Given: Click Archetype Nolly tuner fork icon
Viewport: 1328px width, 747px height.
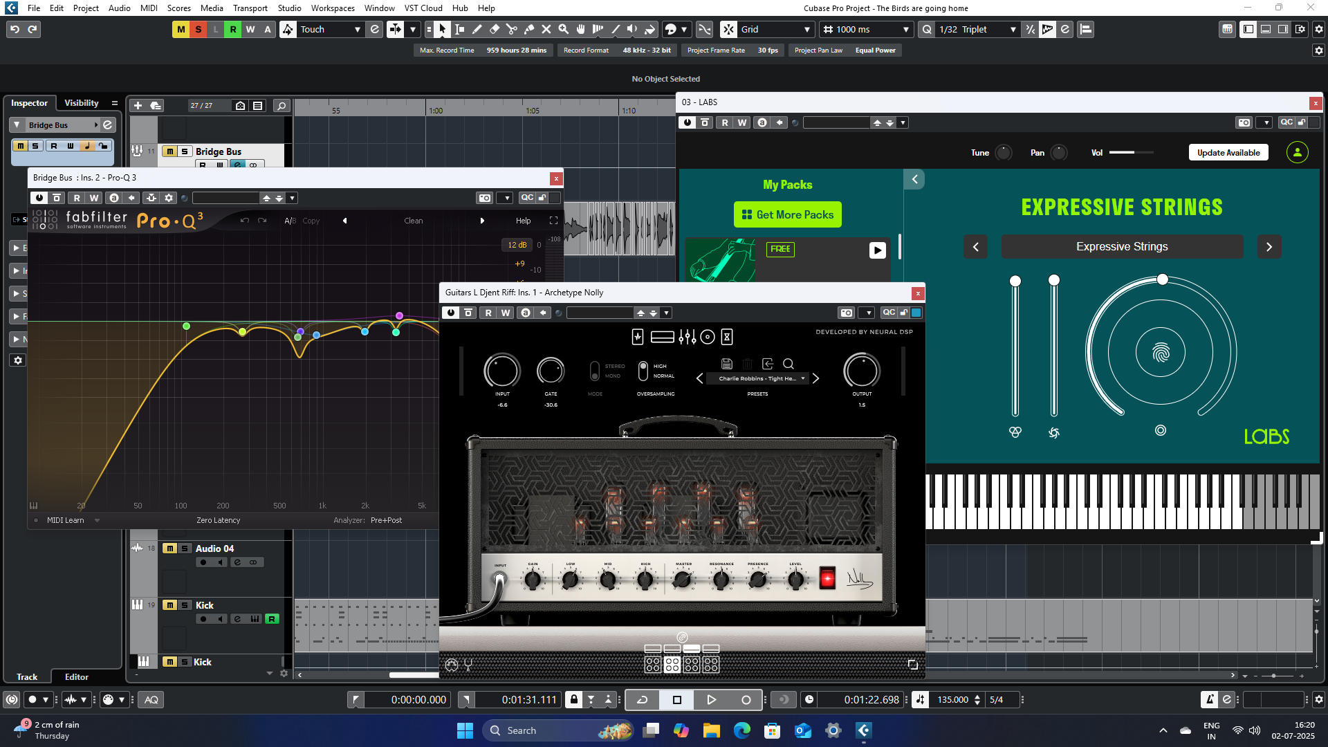Looking at the screenshot, I should [x=468, y=665].
